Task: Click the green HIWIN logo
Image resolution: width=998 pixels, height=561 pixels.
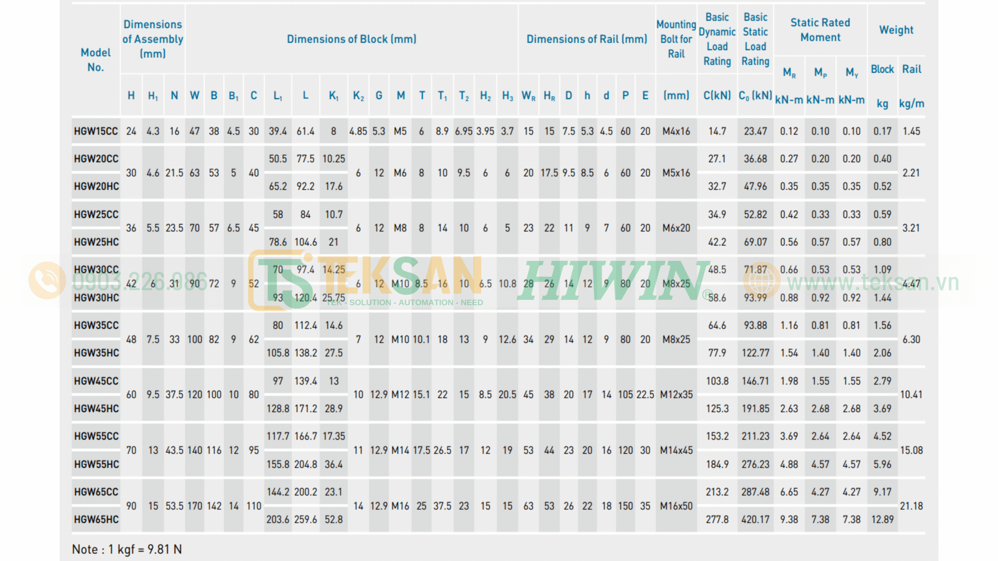Action: tap(614, 280)
